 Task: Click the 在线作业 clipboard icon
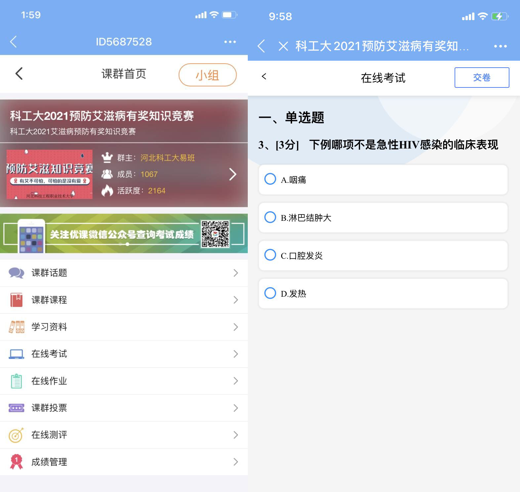pos(16,381)
